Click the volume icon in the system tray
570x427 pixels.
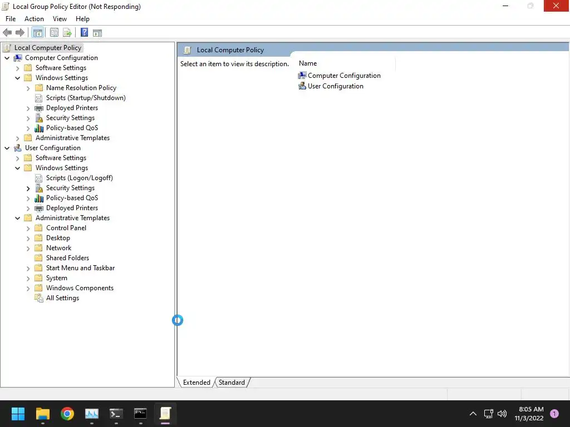pos(502,414)
